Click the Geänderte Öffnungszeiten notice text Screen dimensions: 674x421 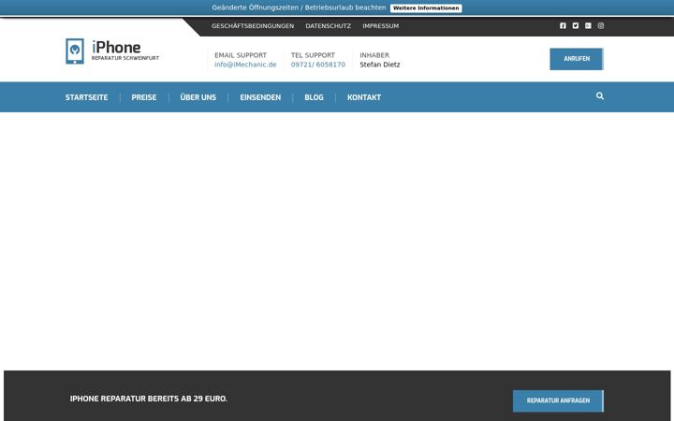[299, 7]
